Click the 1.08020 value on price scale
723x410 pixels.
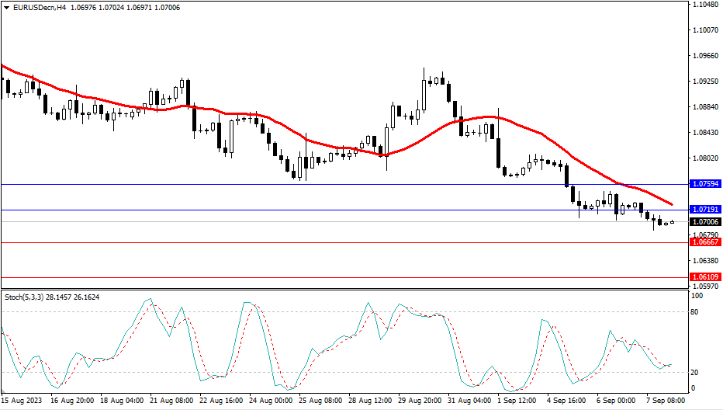click(x=704, y=158)
